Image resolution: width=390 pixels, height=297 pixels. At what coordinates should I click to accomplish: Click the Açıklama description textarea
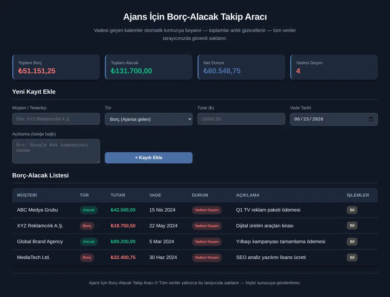click(x=56, y=151)
